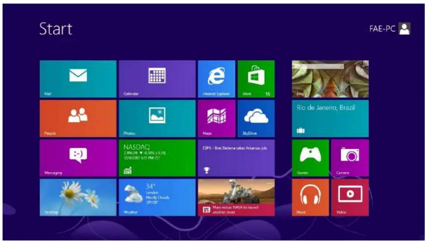The height and width of the screenshot is (241, 425).
Task: Click the FAE-PC user name
Action: tap(383, 29)
